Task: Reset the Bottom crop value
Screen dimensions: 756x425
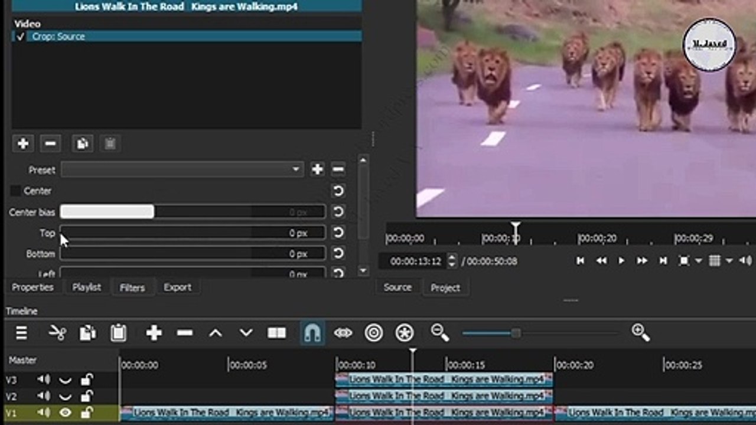Action: (338, 253)
